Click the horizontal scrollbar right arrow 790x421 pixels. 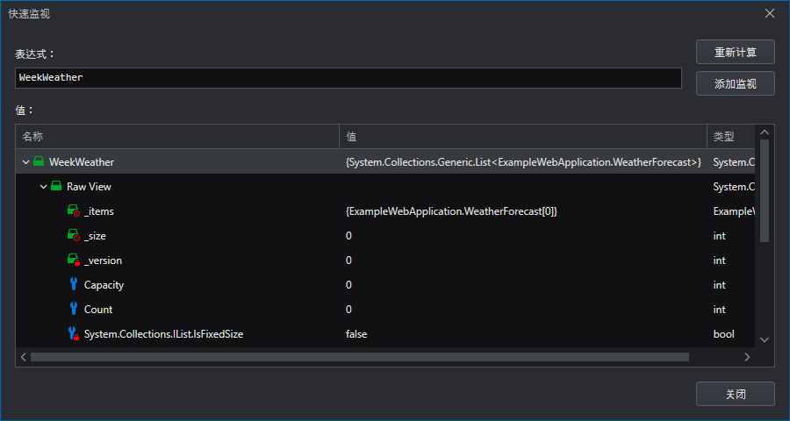pos(747,357)
